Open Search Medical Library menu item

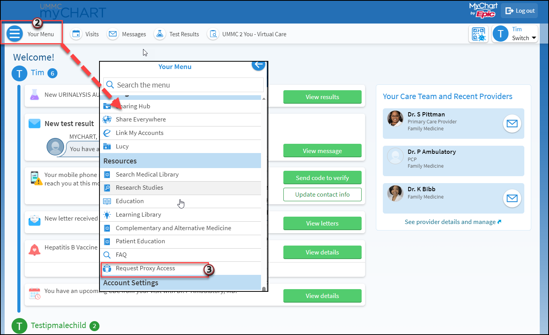click(180, 175)
